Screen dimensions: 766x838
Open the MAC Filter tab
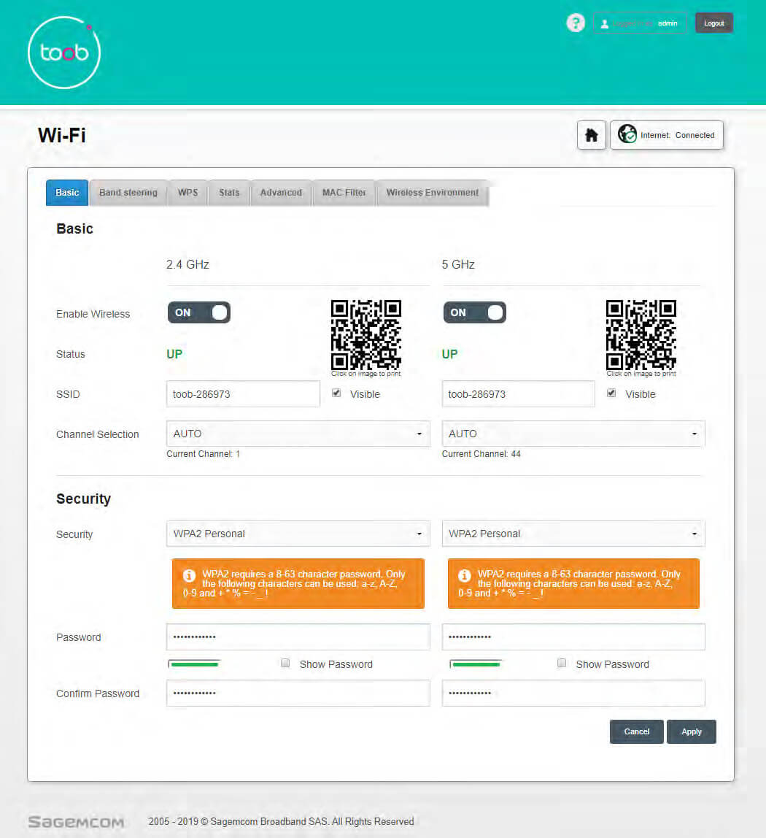pos(344,193)
